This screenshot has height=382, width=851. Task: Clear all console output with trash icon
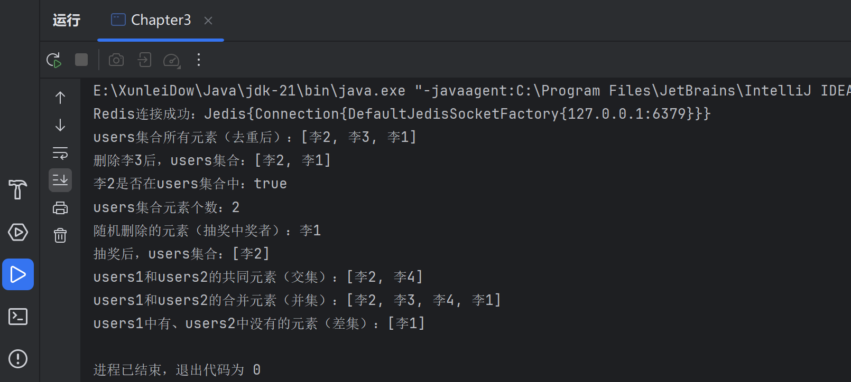[x=60, y=235]
